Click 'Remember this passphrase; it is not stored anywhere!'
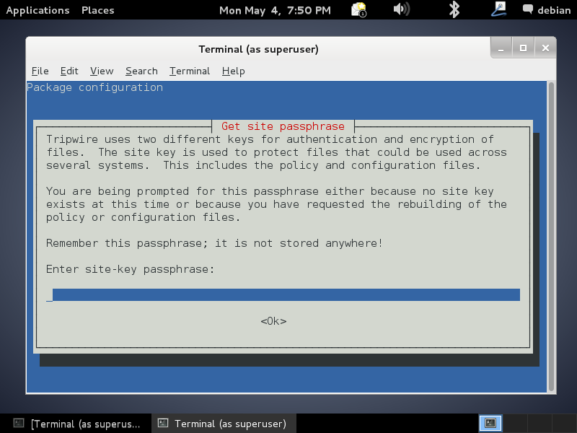The height and width of the screenshot is (433, 577). coord(214,243)
